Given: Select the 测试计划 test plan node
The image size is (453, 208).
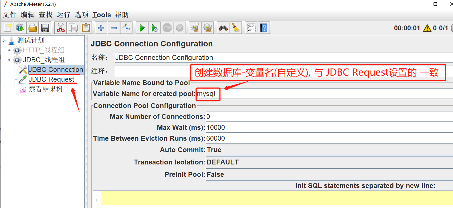Looking at the screenshot, I should [x=31, y=40].
